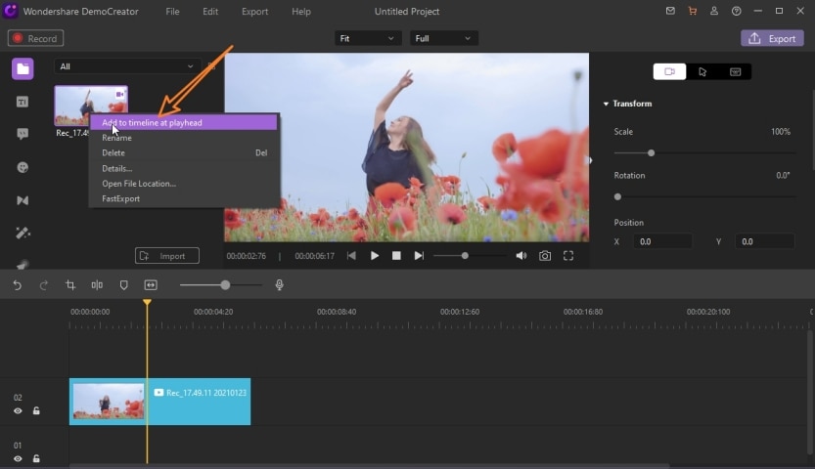This screenshot has height=469, width=815.
Task: Click the timeline horizontal scrollbar
Action: (x=369, y=466)
